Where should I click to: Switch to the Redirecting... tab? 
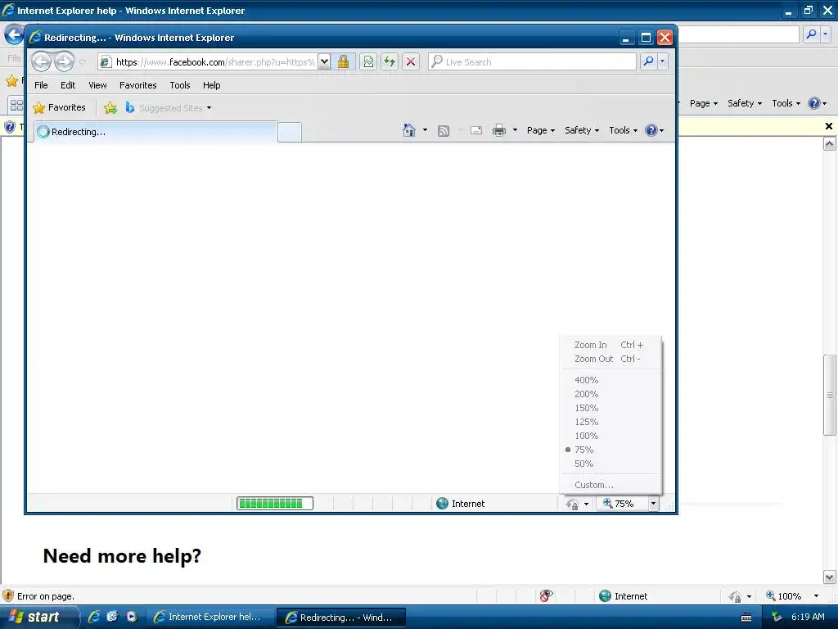point(155,132)
